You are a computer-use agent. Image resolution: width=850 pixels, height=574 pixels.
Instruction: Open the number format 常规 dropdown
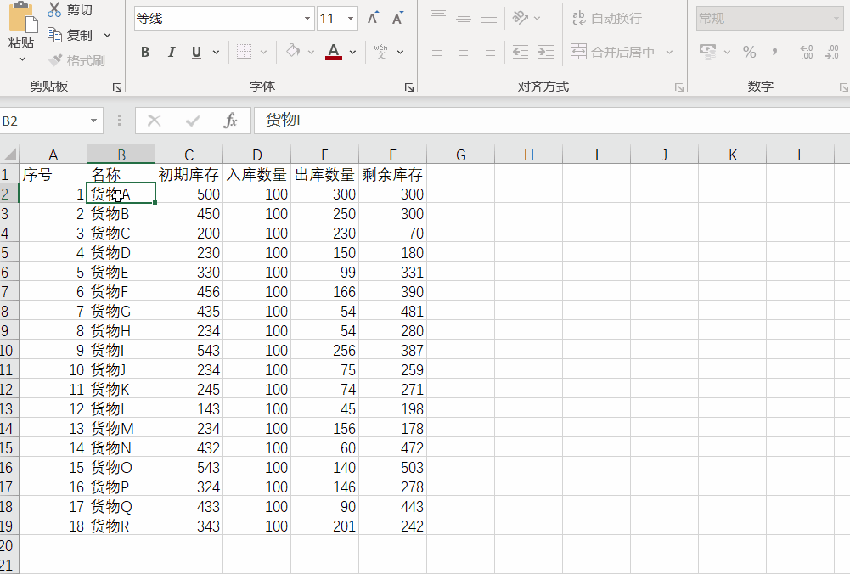tap(836, 19)
